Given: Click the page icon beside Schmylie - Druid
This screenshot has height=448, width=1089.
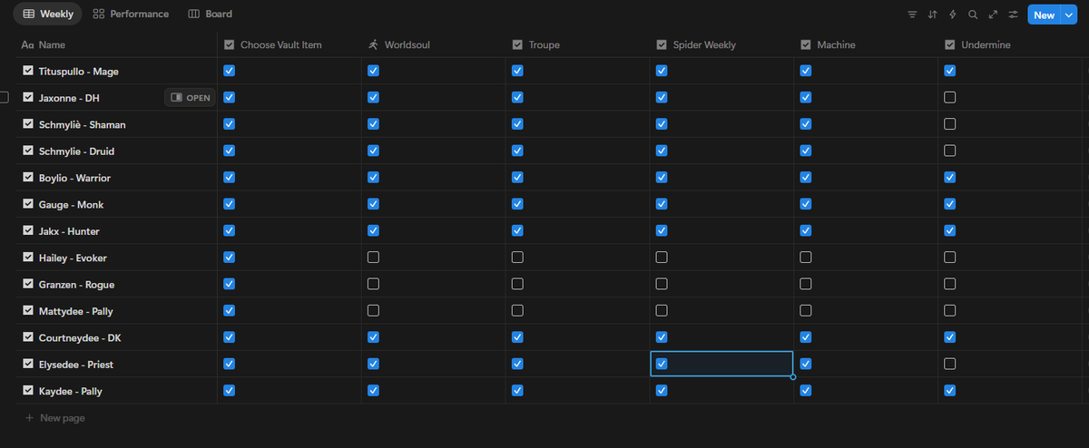Looking at the screenshot, I should click(x=28, y=151).
